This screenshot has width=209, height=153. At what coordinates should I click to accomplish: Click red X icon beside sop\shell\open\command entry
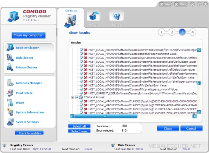[86, 54]
